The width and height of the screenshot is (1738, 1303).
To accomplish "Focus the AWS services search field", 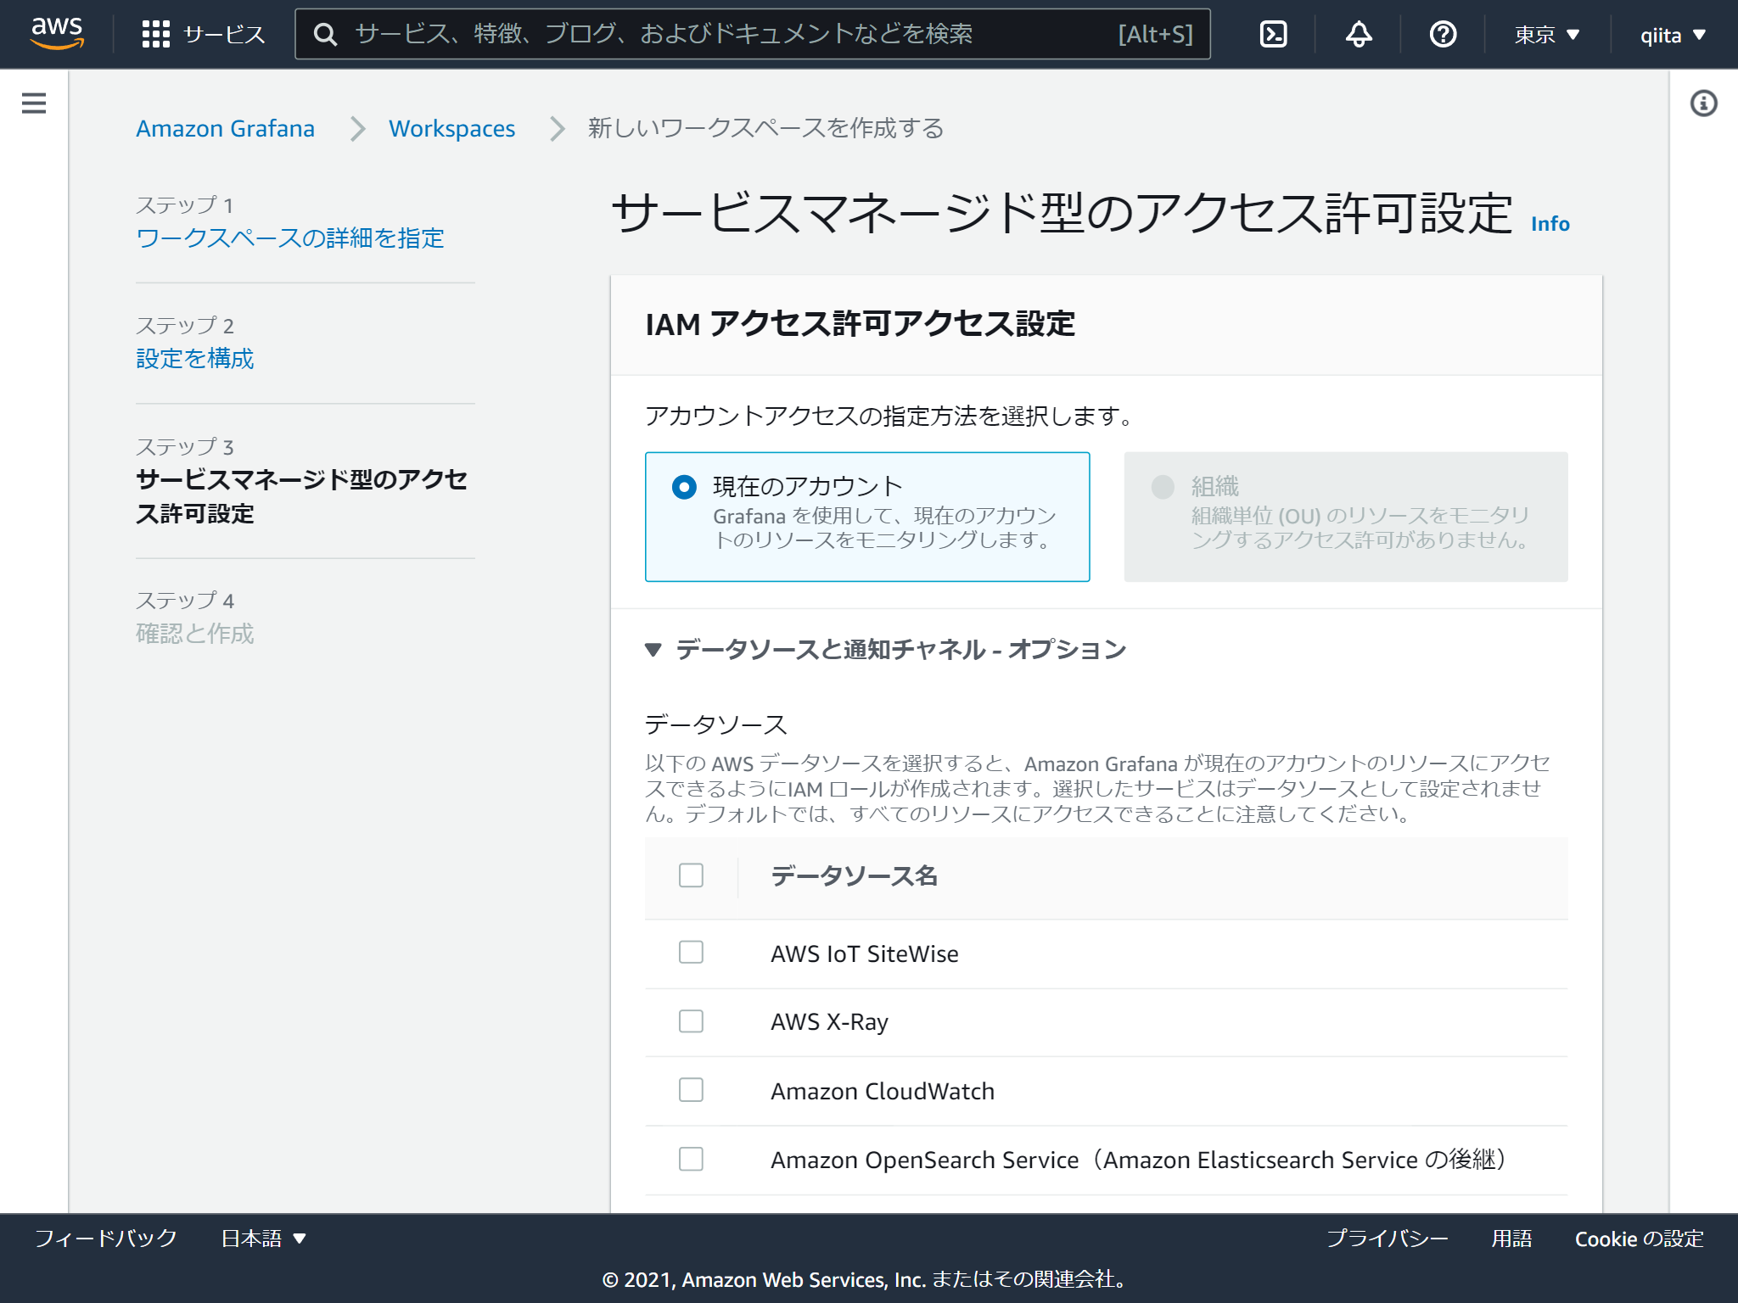I will point(730,34).
